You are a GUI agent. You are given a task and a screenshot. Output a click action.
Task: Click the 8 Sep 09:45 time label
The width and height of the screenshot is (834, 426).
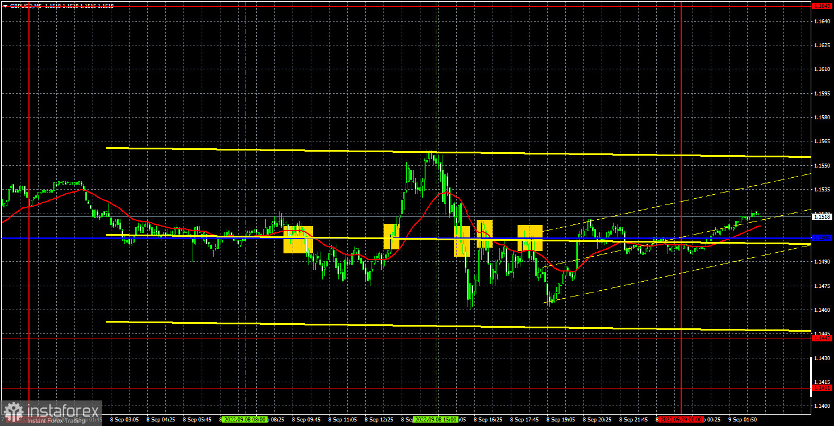[x=306, y=419]
